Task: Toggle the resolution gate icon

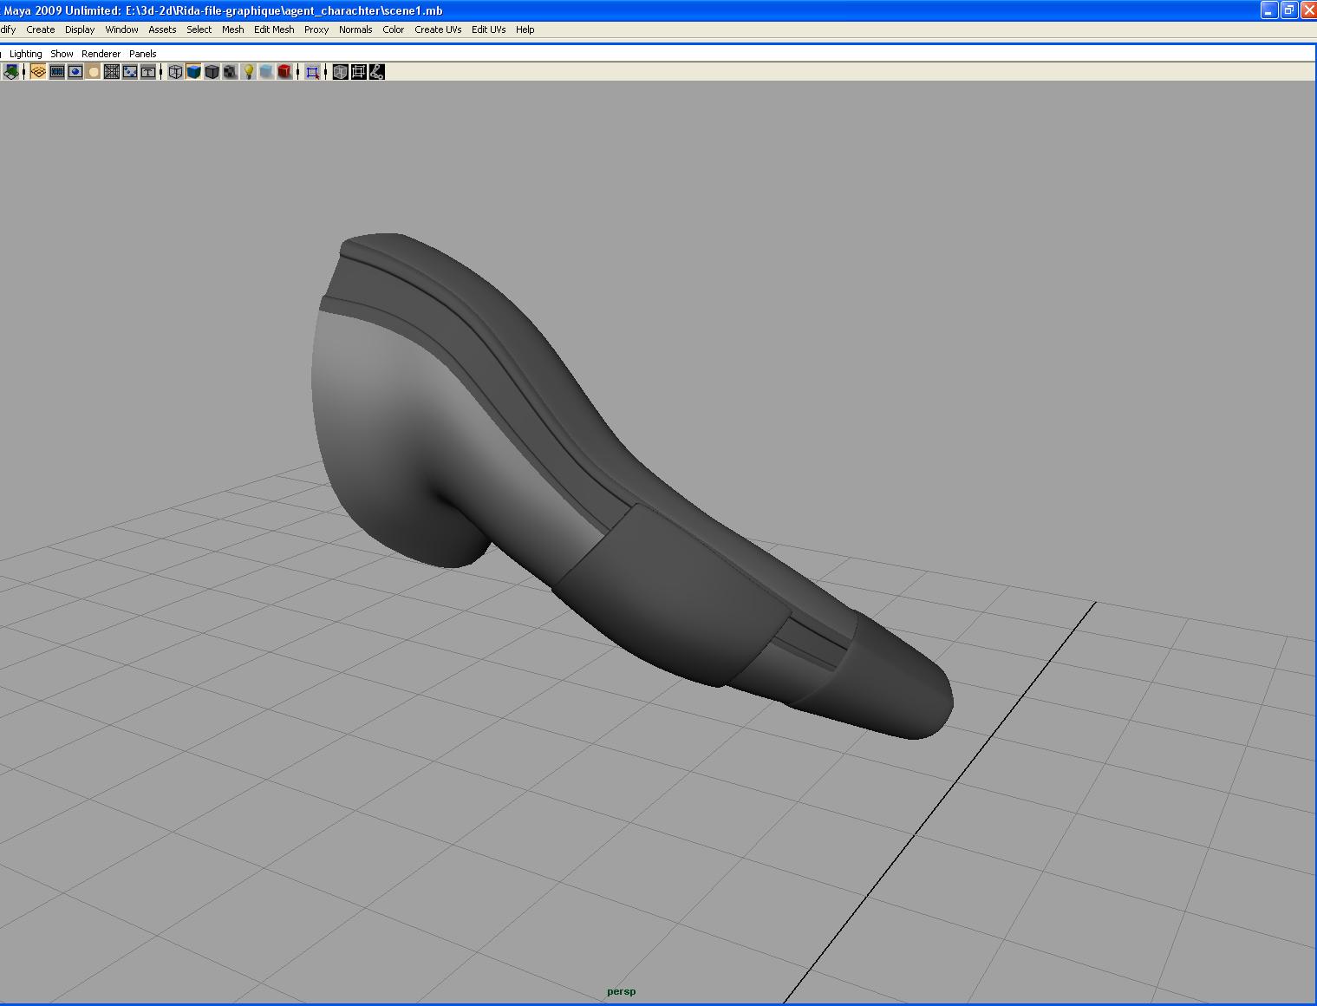Action: (x=75, y=72)
